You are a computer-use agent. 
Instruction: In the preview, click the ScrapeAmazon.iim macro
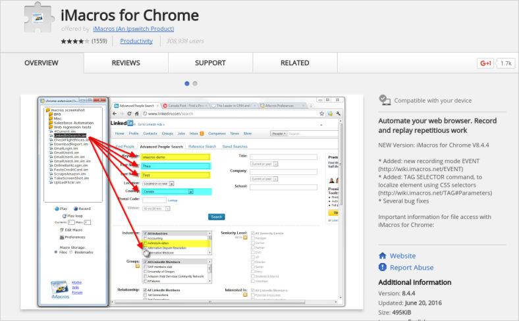[68, 174]
